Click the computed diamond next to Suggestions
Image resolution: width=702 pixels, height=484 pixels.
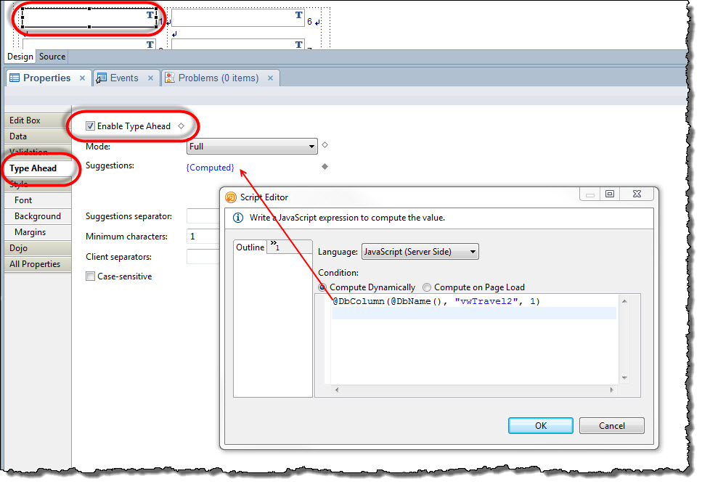pyautogui.click(x=325, y=166)
